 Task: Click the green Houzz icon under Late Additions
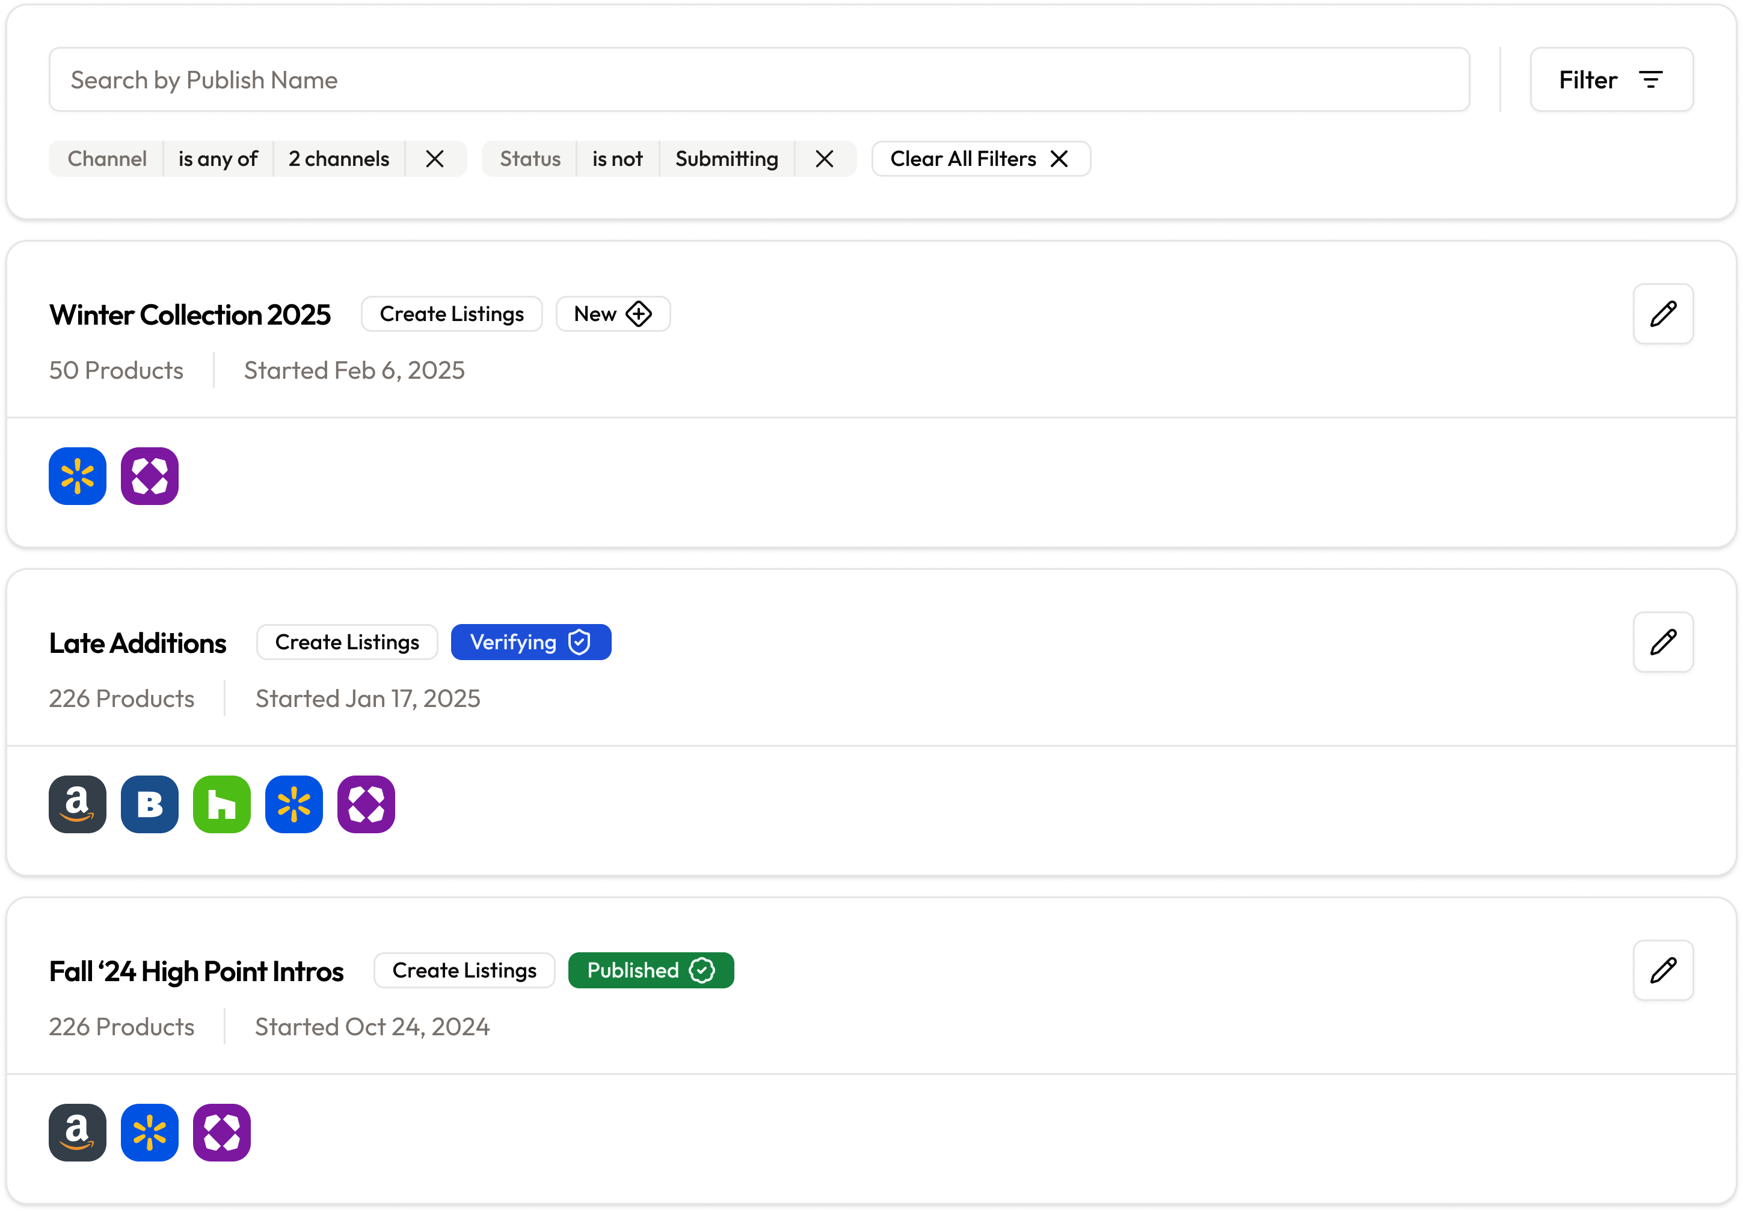[x=222, y=804]
